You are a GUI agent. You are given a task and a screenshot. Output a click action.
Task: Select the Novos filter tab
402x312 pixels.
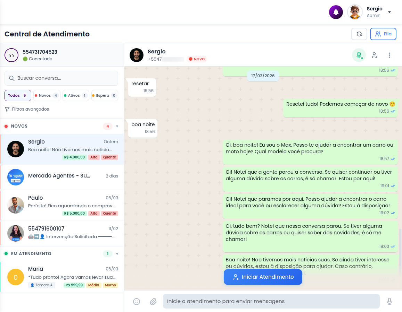[x=47, y=96]
